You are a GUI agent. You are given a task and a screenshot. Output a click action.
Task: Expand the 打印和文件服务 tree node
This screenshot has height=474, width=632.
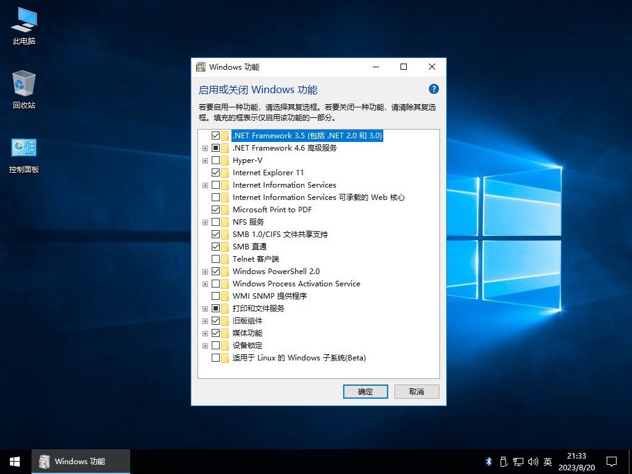(205, 309)
